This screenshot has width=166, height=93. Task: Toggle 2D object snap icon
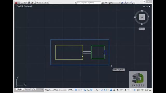click(x=105, y=90)
